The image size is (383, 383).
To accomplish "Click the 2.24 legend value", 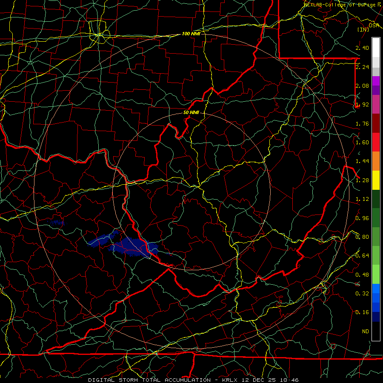I will click(362, 67).
